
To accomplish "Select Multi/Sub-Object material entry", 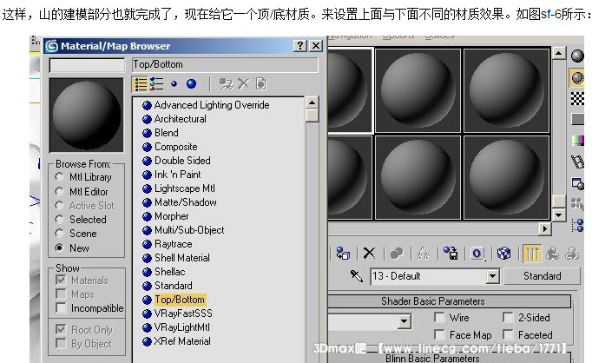I will click(x=188, y=230).
